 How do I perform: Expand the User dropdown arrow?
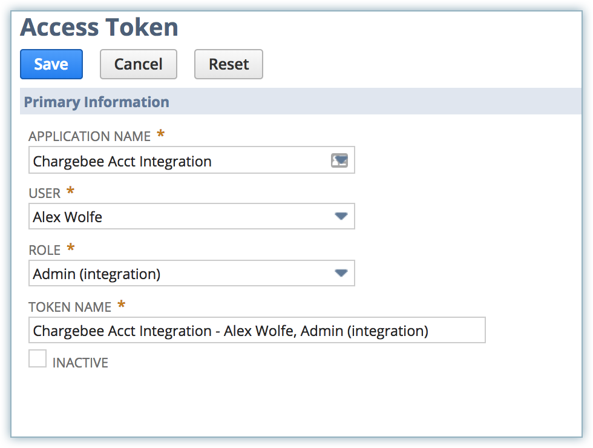pos(341,216)
